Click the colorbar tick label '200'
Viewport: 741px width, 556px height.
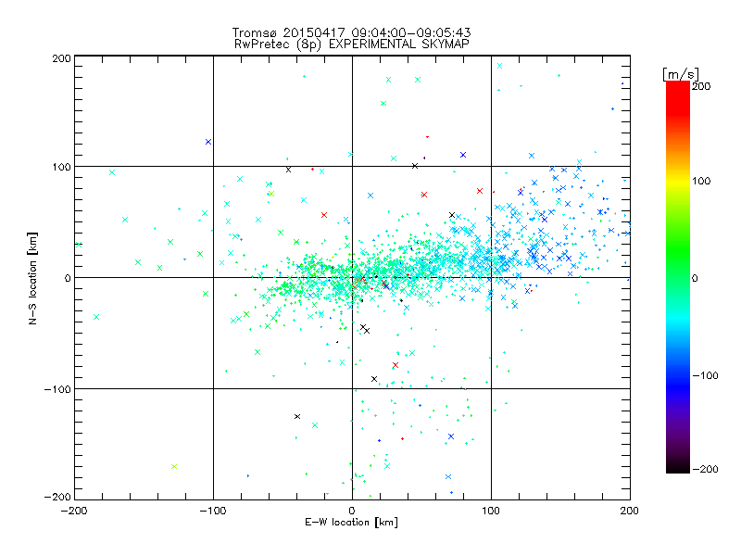[701, 86]
